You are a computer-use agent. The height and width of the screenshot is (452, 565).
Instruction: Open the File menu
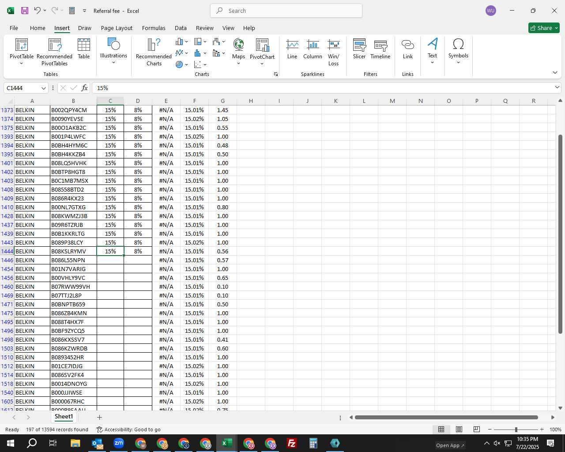14,28
